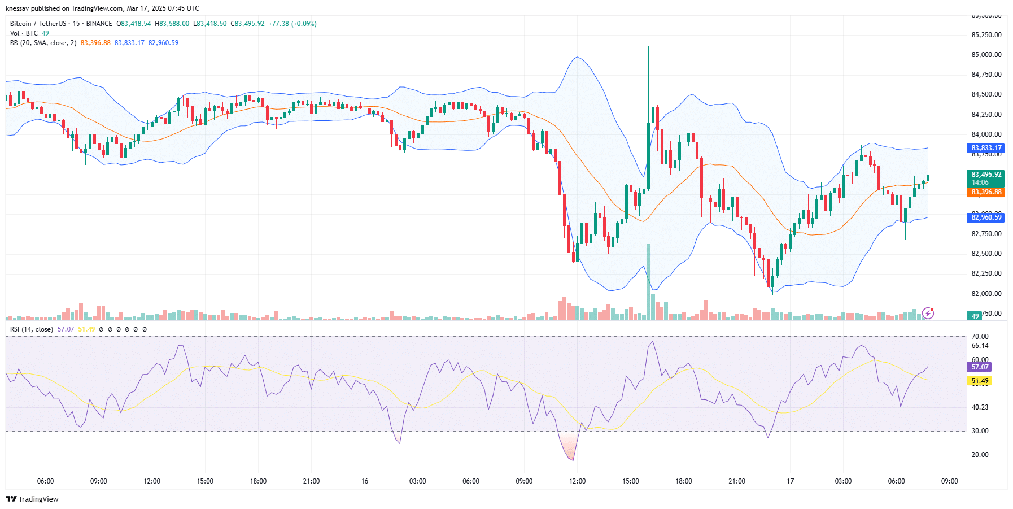The height and width of the screenshot is (509, 1013).
Task: Click the bold date label 17 on time axis
Action: pos(791,481)
